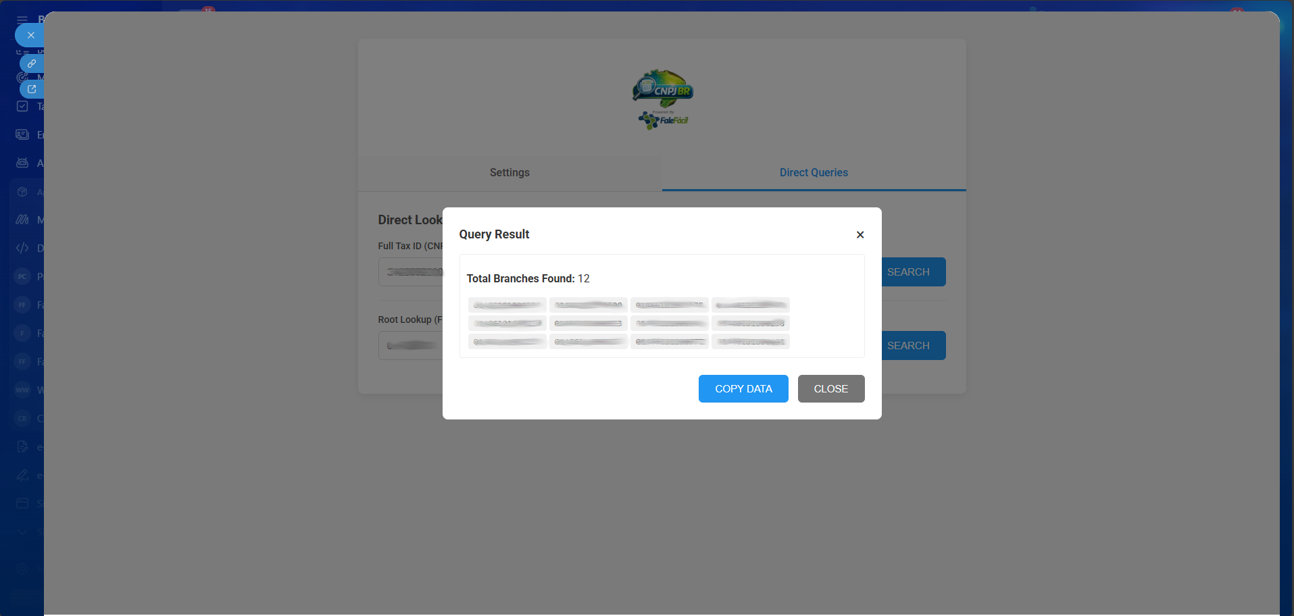Click the cube package sidebar icon
The width and height of the screenshot is (1294, 616).
coord(22,192)
